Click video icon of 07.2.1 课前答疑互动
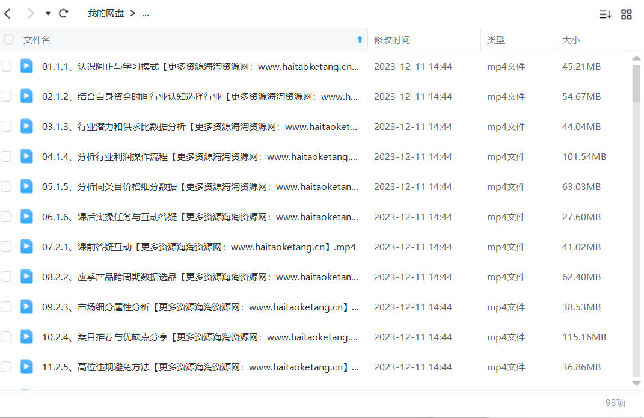644x418 pixels. tap(26, 246)
